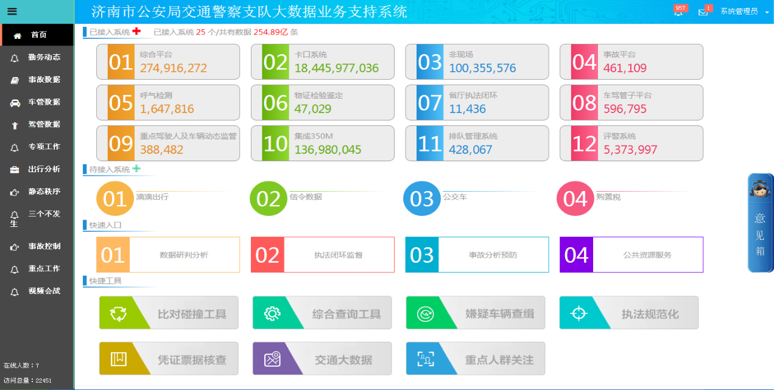Toggle the hamburger sidebar menu
774x390 pixels.
coord(12,12)
